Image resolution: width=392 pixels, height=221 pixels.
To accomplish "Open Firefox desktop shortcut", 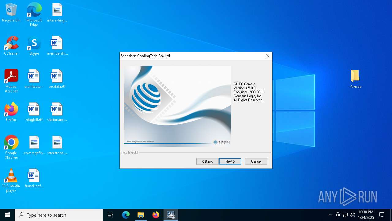I will pyautogui.click(x=11, y=112).
